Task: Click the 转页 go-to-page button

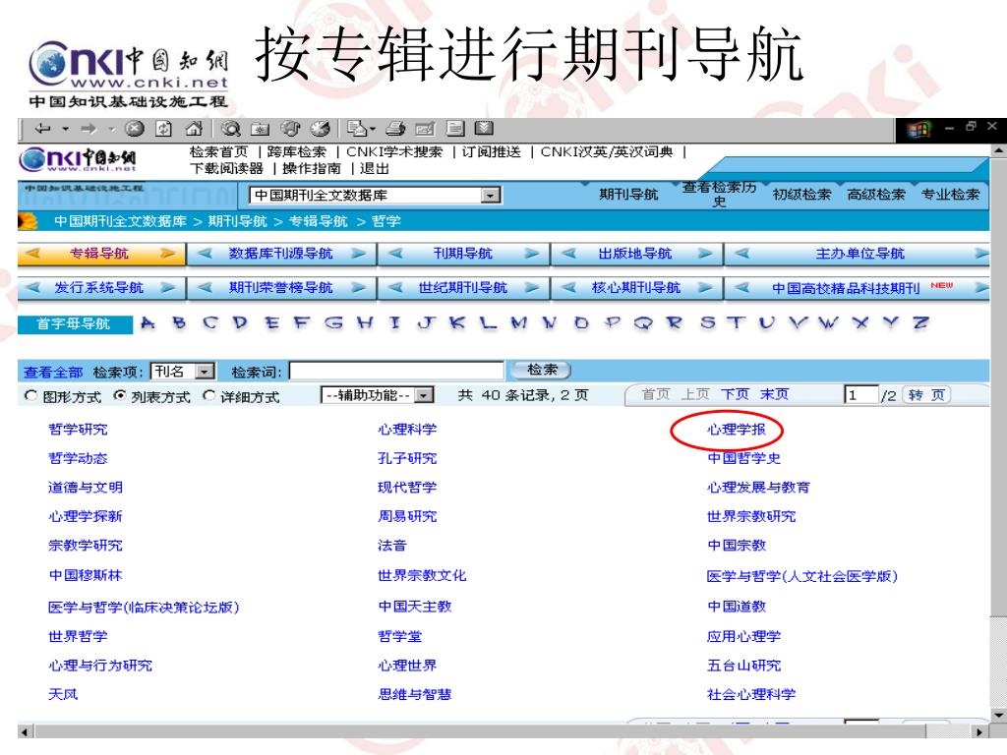Action: [926, 395]
